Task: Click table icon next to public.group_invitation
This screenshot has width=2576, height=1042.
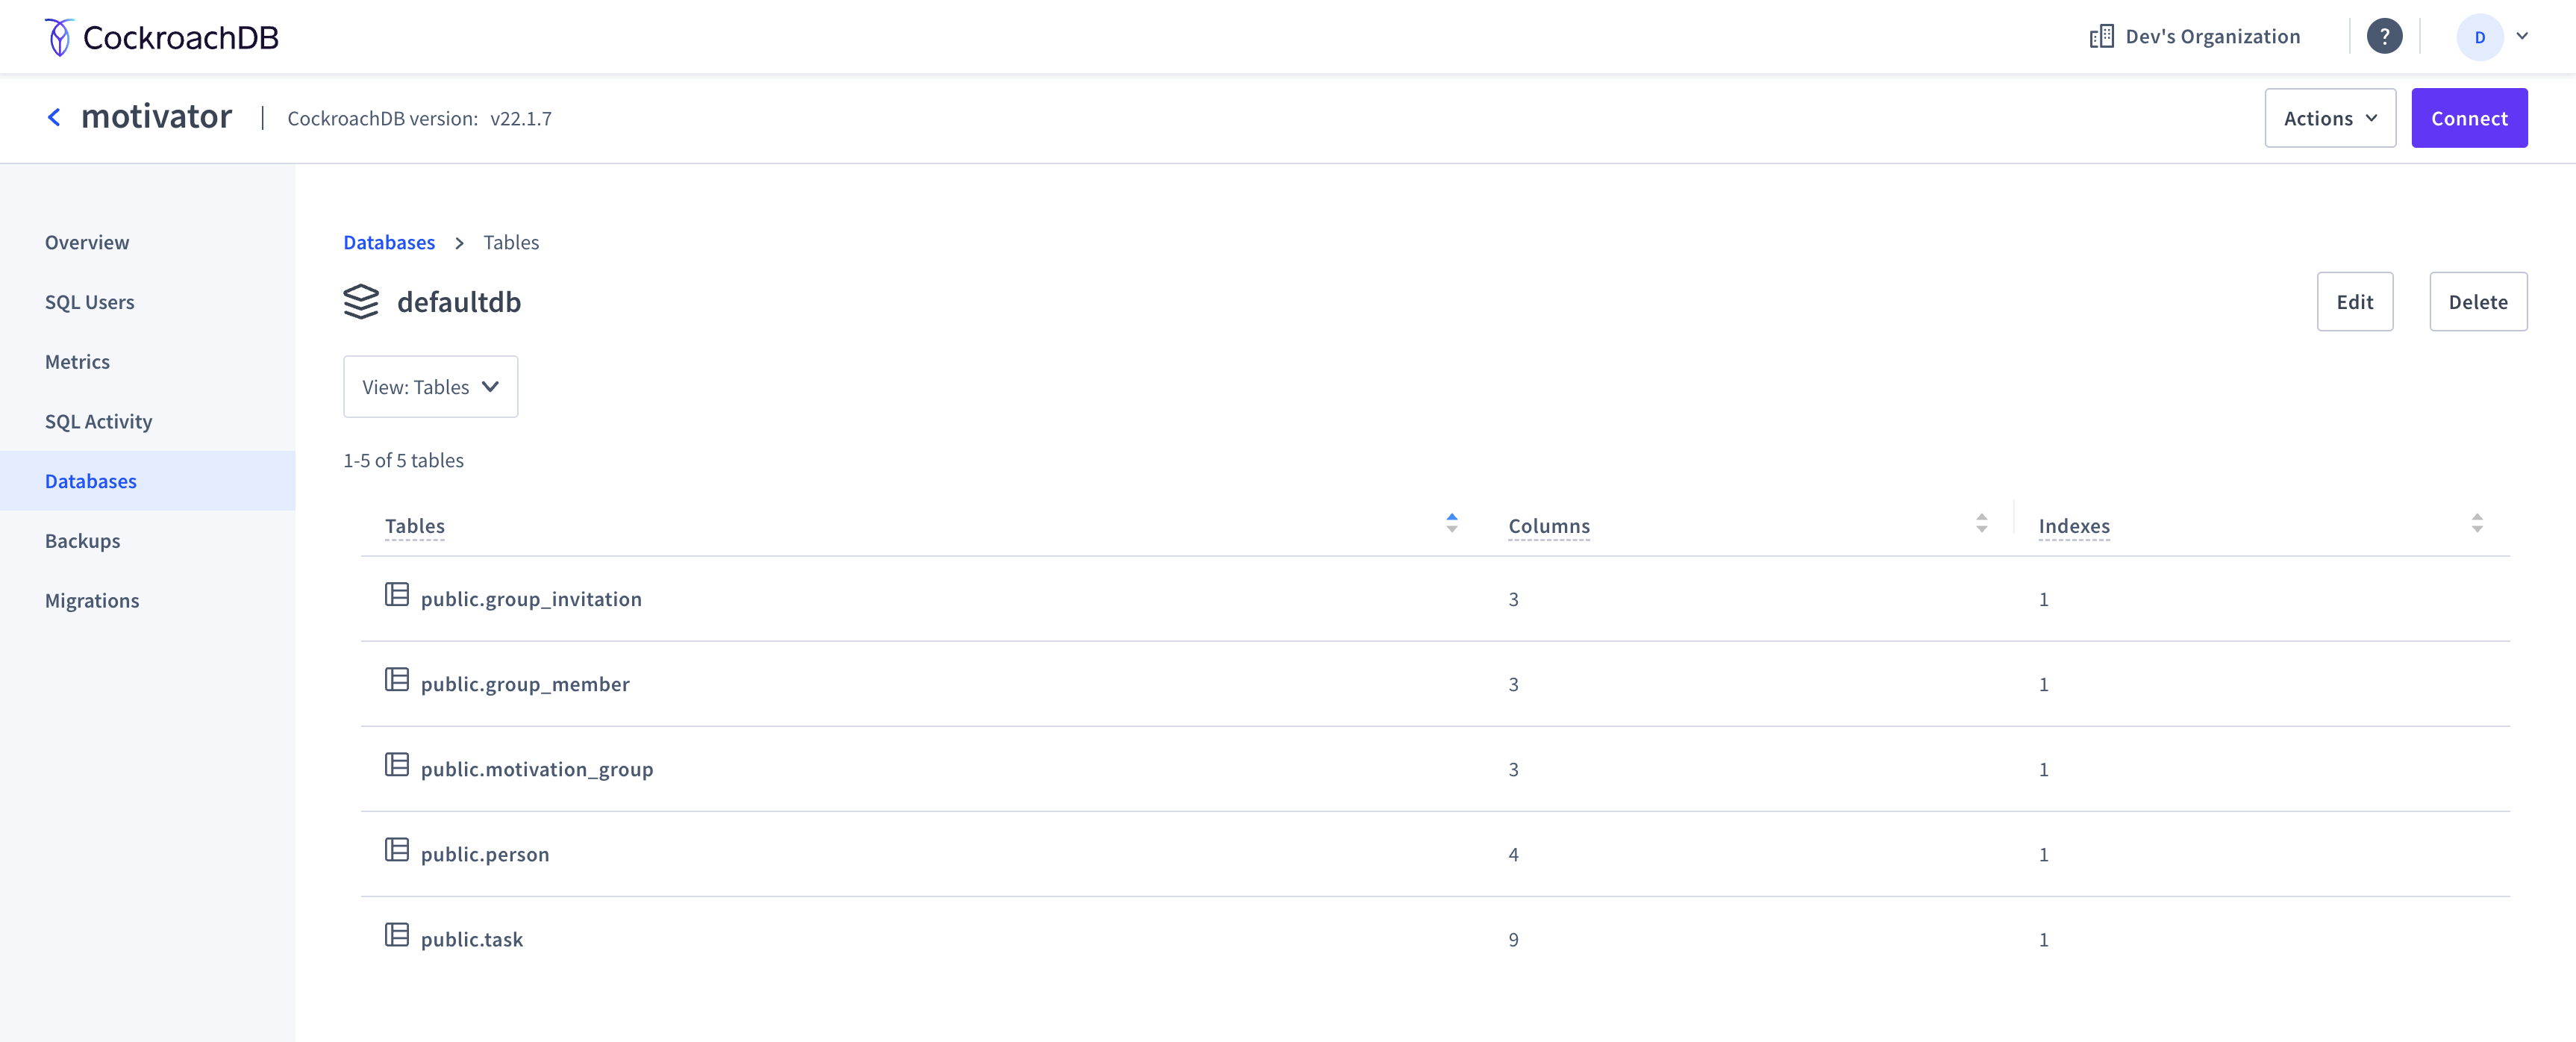Action: point(397,596)
